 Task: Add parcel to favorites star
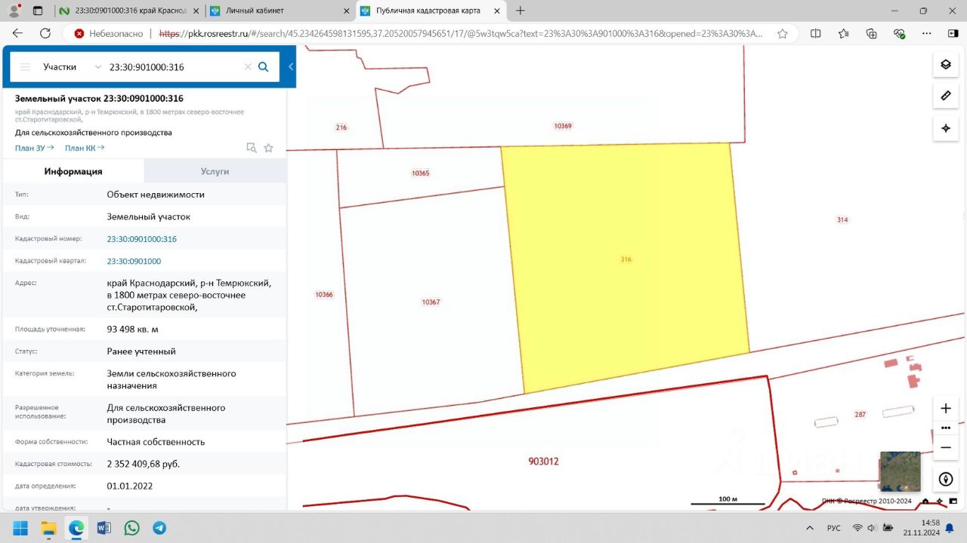point(268,148)
